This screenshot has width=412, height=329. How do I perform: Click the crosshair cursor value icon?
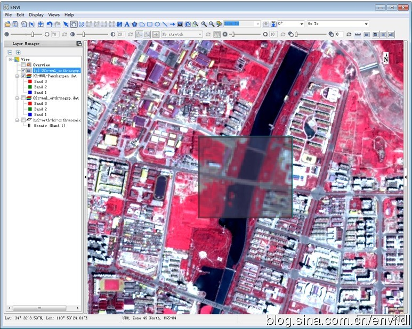pos(41,24)
